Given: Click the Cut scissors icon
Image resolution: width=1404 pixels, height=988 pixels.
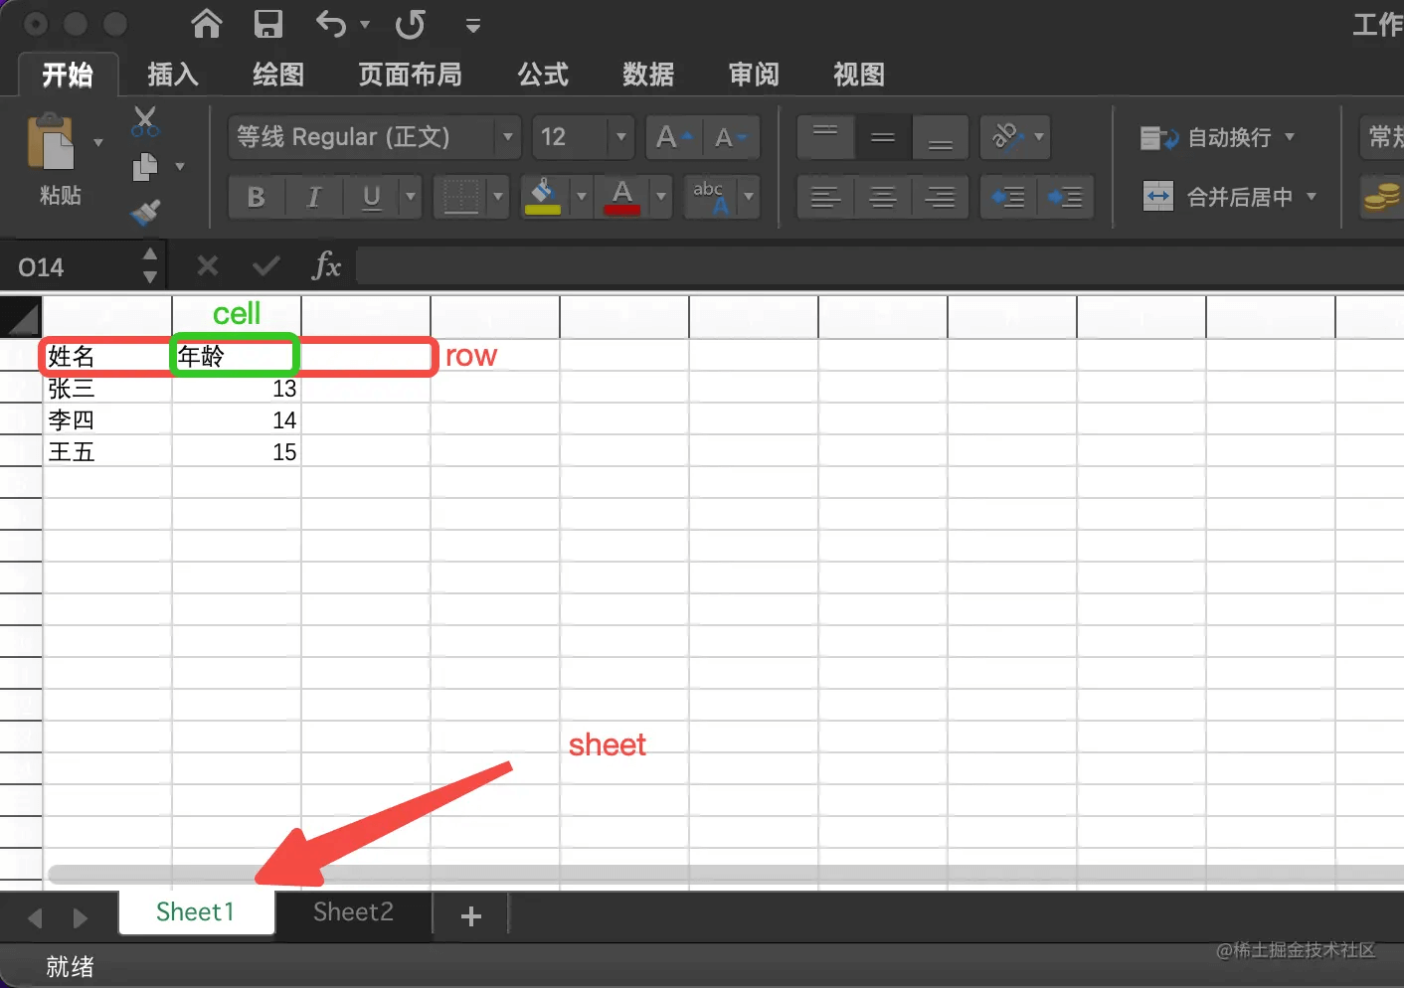Looking at the screenshot, I should coord(145,121).
